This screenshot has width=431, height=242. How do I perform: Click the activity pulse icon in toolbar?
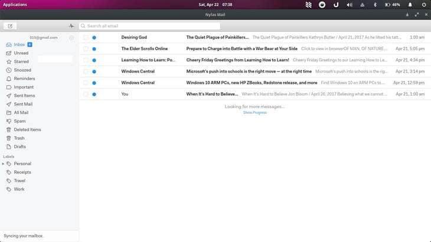(x=71, y=26)
